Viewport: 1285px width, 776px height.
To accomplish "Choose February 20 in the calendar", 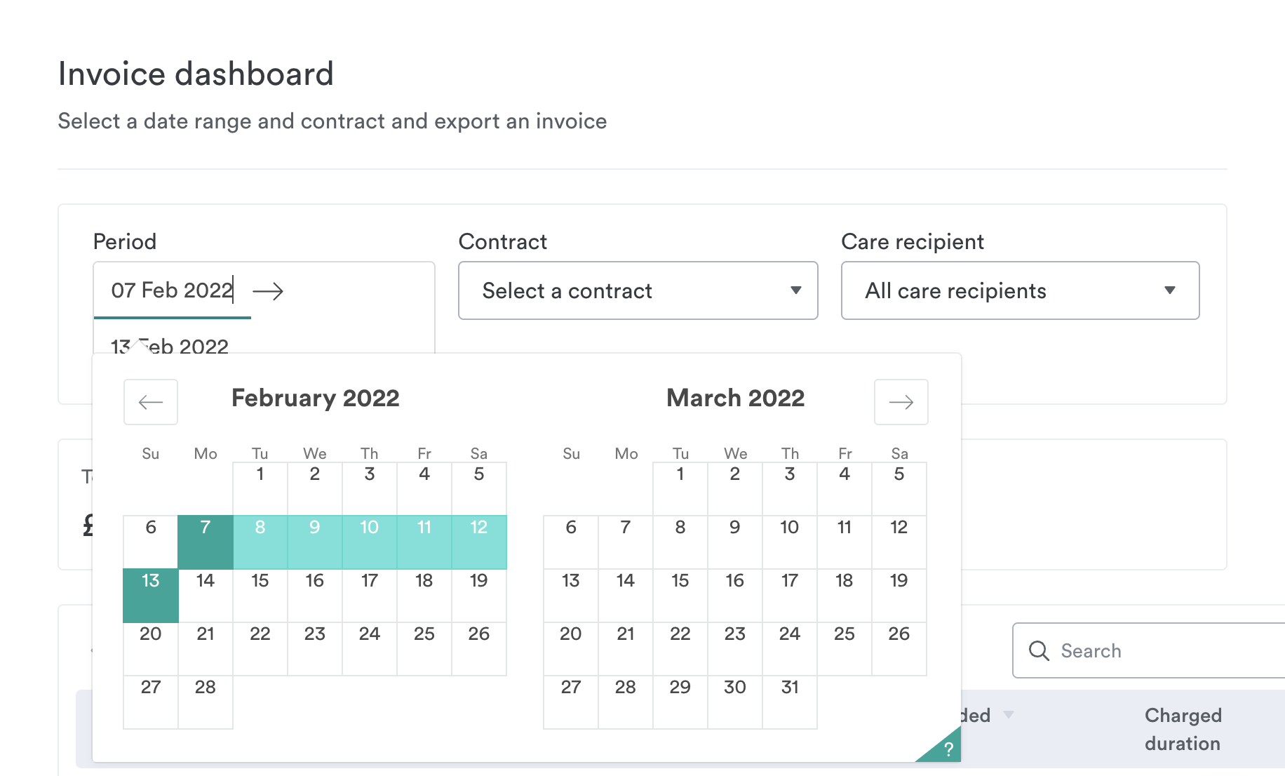I will [x=151, y=648].
